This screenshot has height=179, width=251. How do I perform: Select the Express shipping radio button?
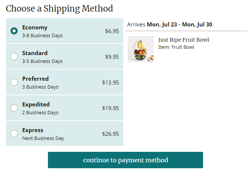tap(14, 134)
